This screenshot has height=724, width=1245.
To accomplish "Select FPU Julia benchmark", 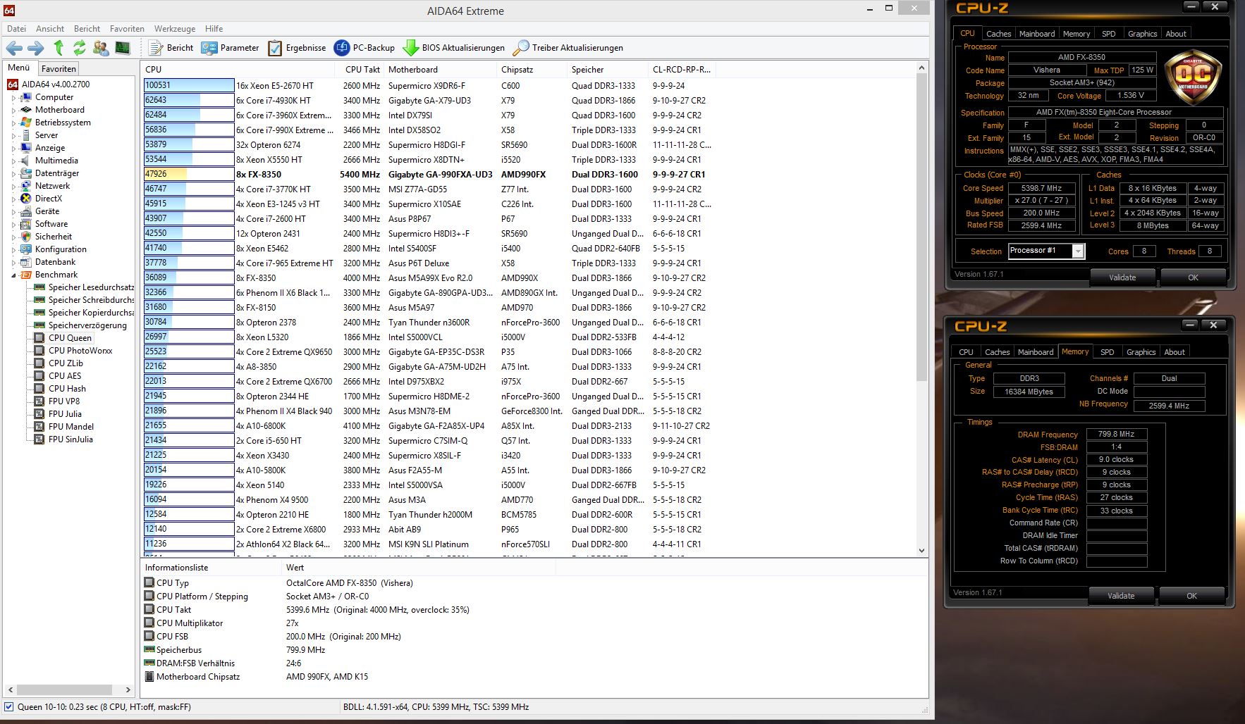I will 65,413.
